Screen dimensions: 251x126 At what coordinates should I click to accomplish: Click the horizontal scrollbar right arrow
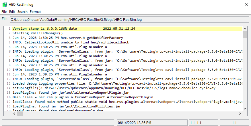click(240, 113)
